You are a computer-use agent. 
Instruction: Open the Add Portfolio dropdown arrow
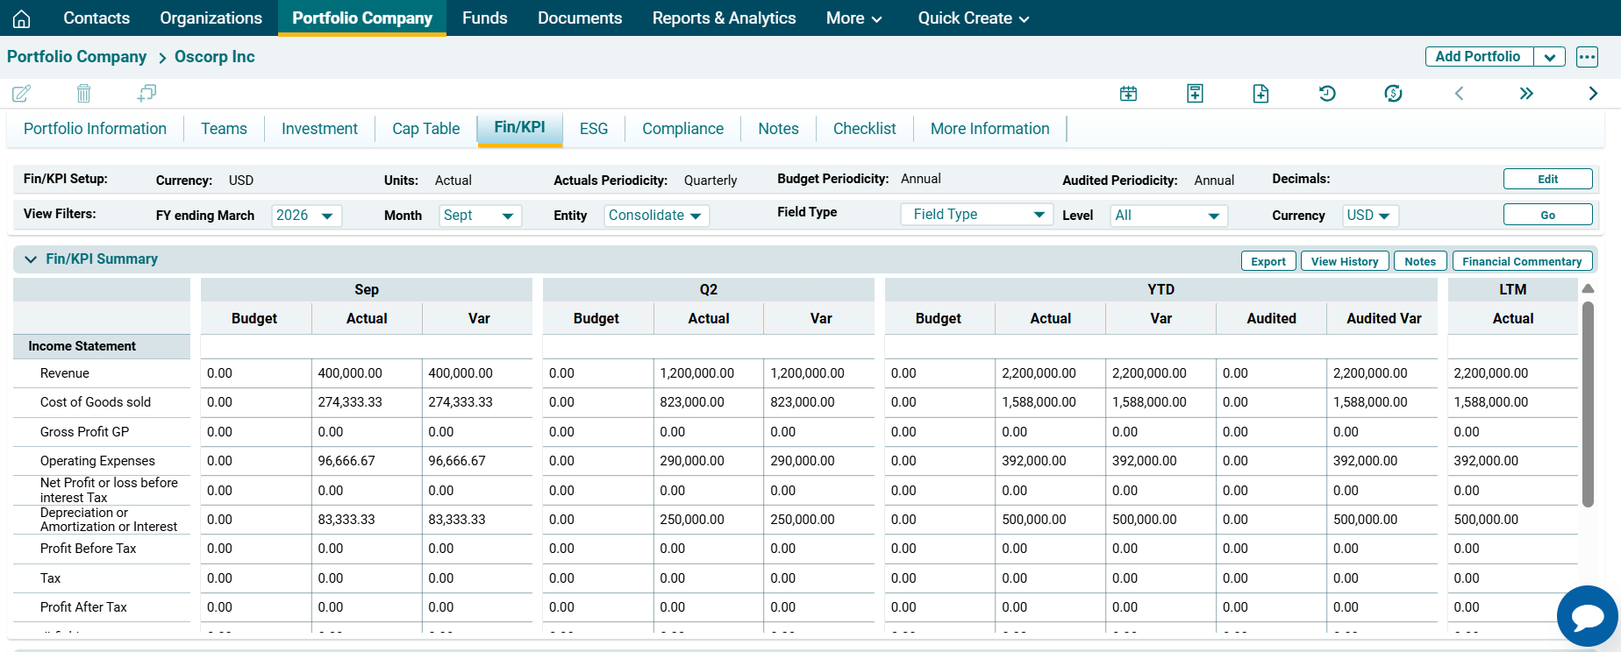(1550, 57)
